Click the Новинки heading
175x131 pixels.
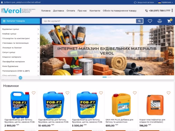[11, 86]
